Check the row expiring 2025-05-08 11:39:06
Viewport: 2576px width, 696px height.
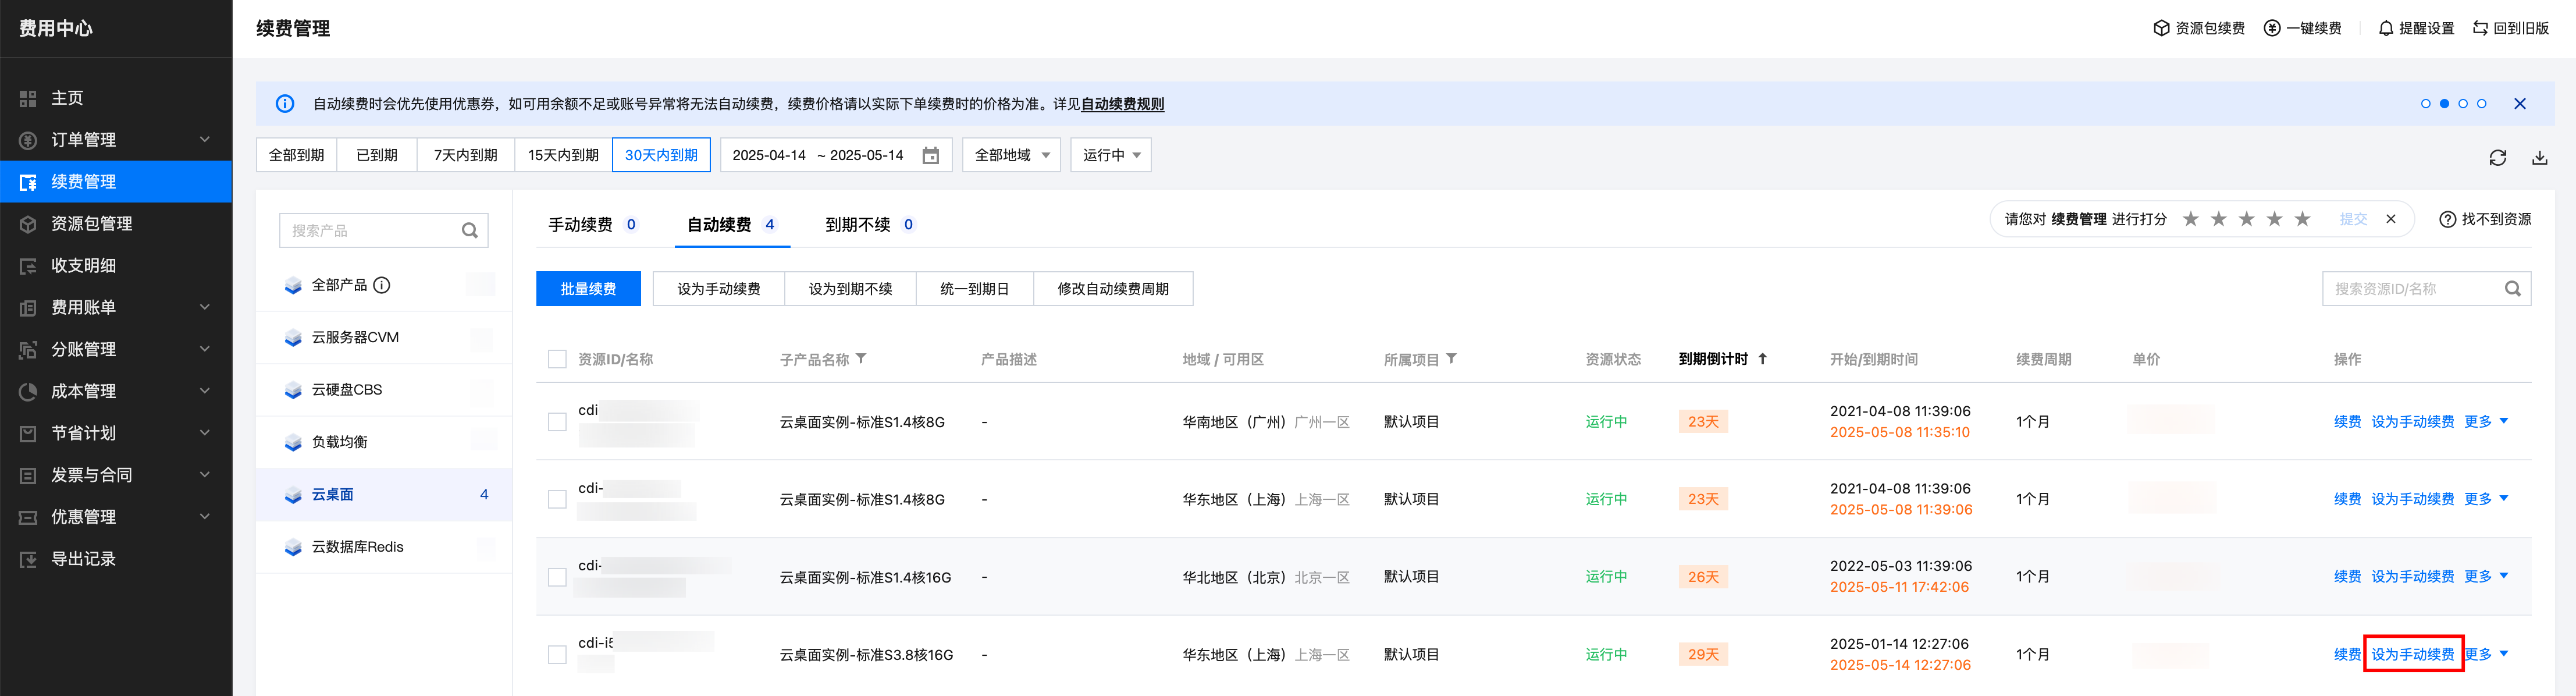coord(558,499)
